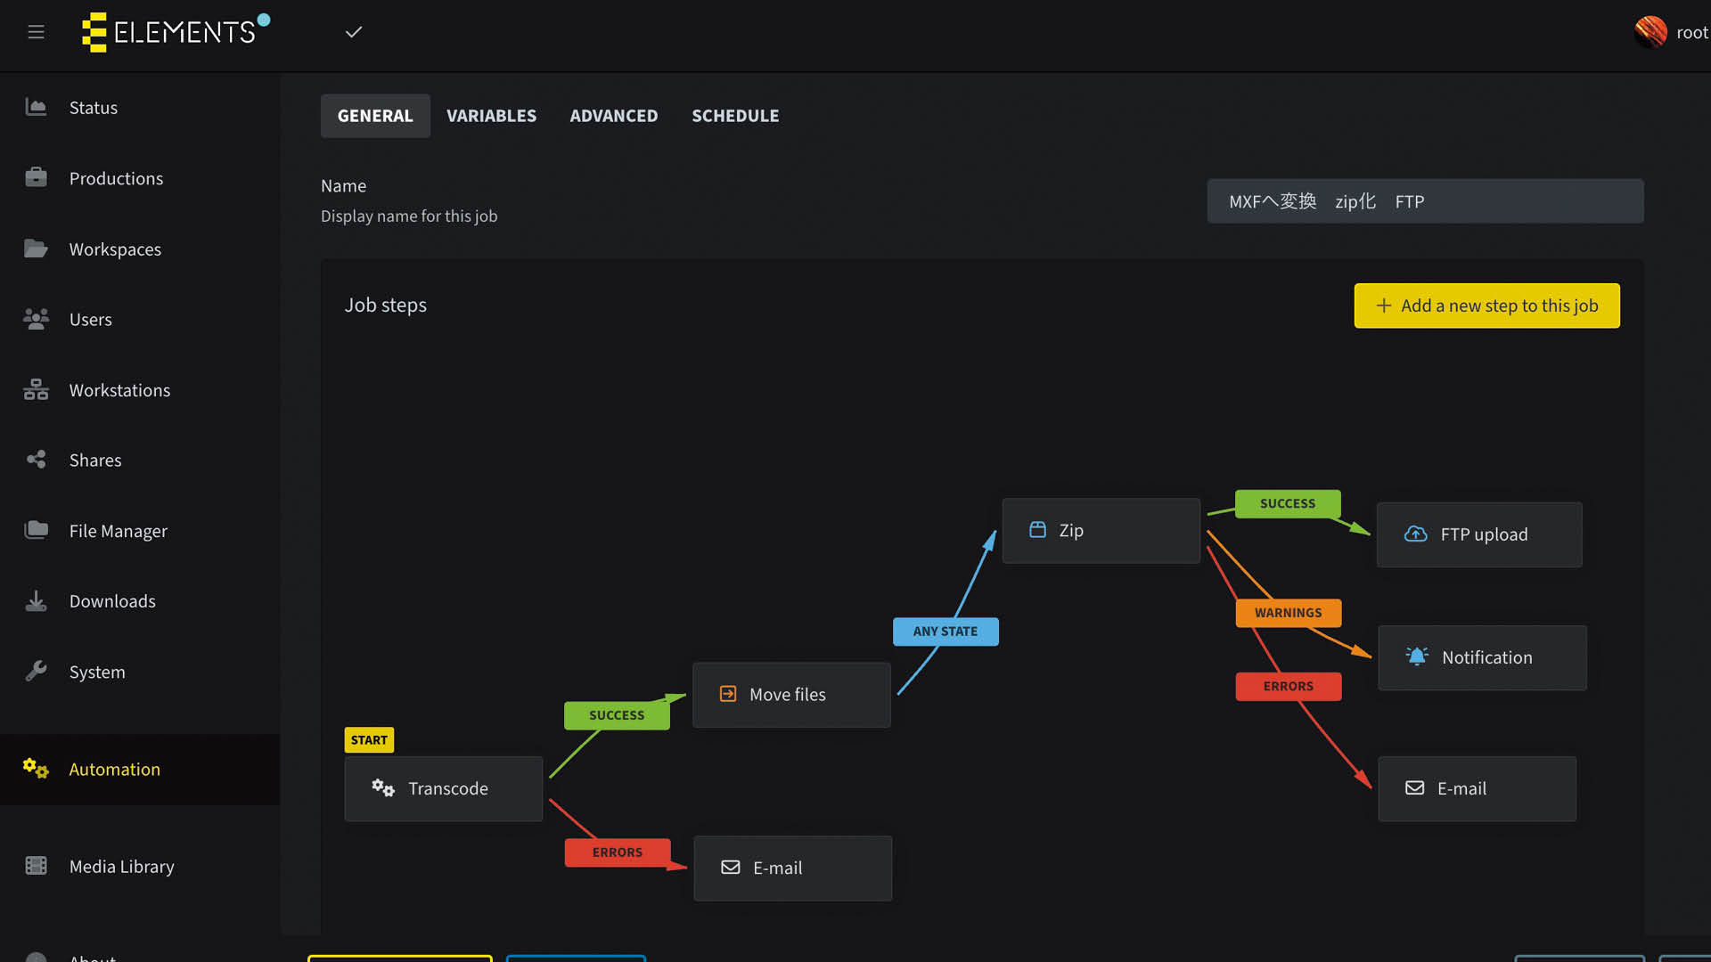The image size is (1711, 962).
Task: Click the Transcode gears icon
Action: [x=383, y=787]
